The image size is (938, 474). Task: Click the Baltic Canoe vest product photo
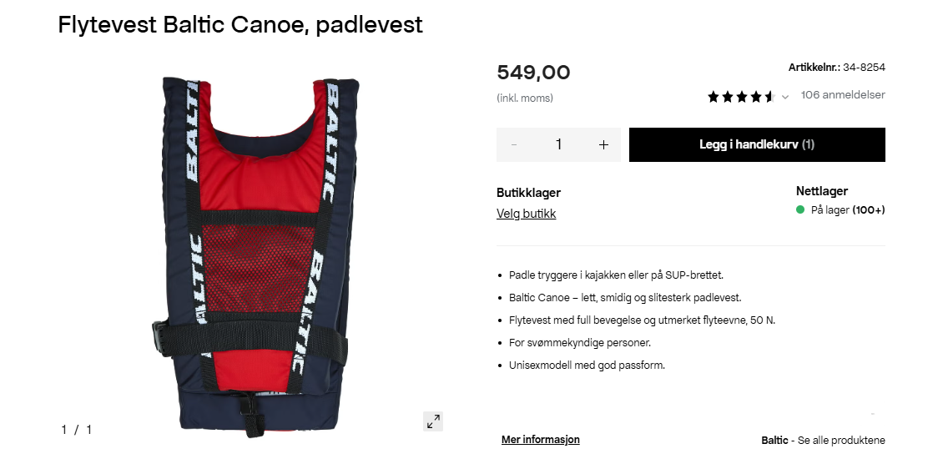click(255, 255)
